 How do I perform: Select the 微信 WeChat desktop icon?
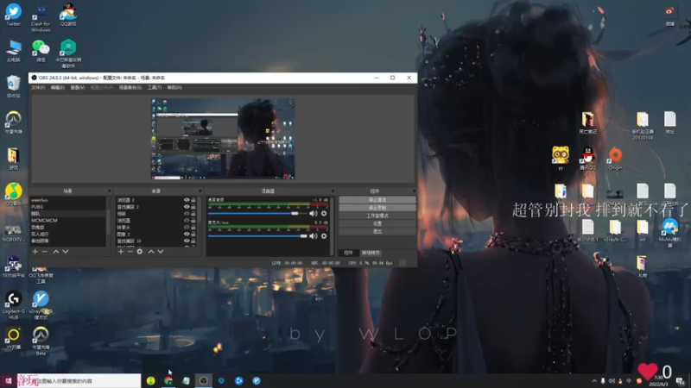coord(41,51)
